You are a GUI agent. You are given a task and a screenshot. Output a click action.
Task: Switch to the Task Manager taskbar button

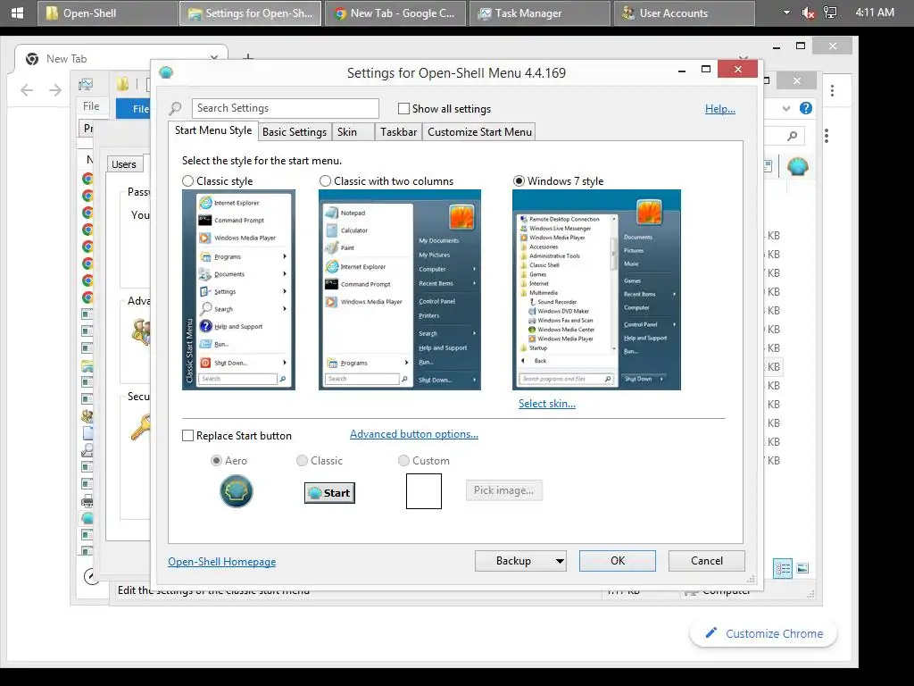(x=539, y=13)
